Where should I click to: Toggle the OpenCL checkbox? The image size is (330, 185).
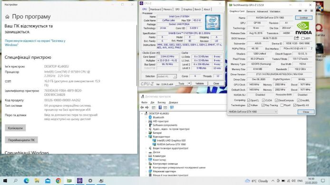click(249, 101)
